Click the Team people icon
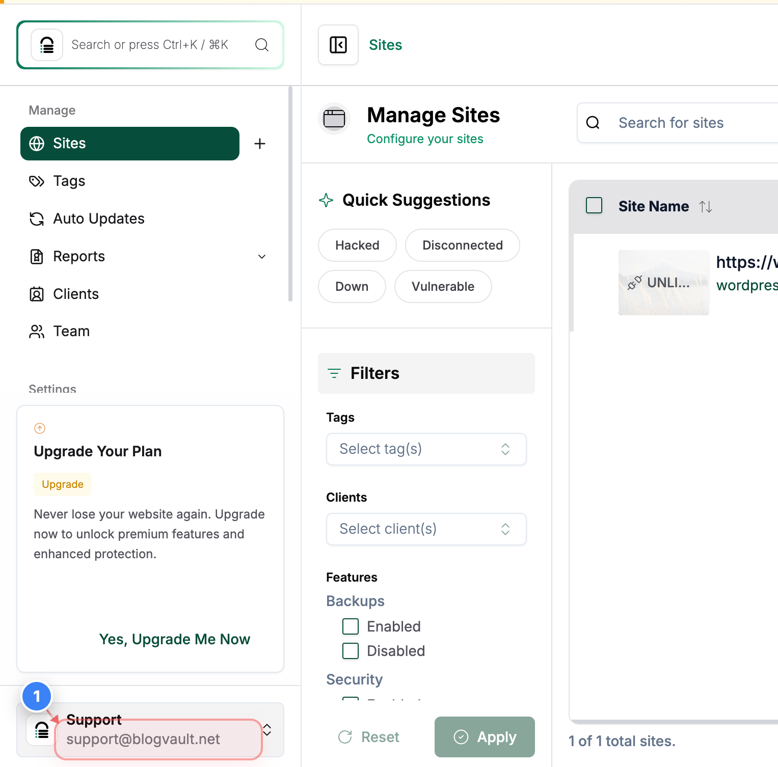The height and width of the screenshot is (767, 778). coord(37,332)
